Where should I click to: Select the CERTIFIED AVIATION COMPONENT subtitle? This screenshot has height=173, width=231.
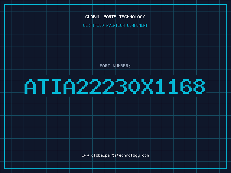coord(115,25)
